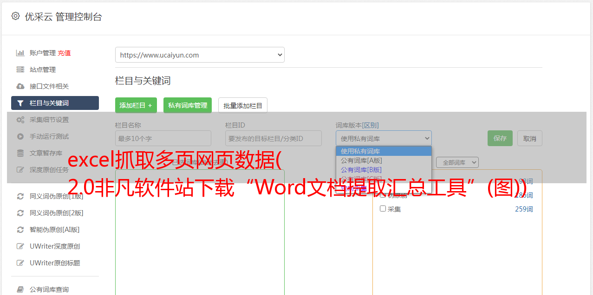Tick the 采集 checkbox

click(x=383, y=209)
